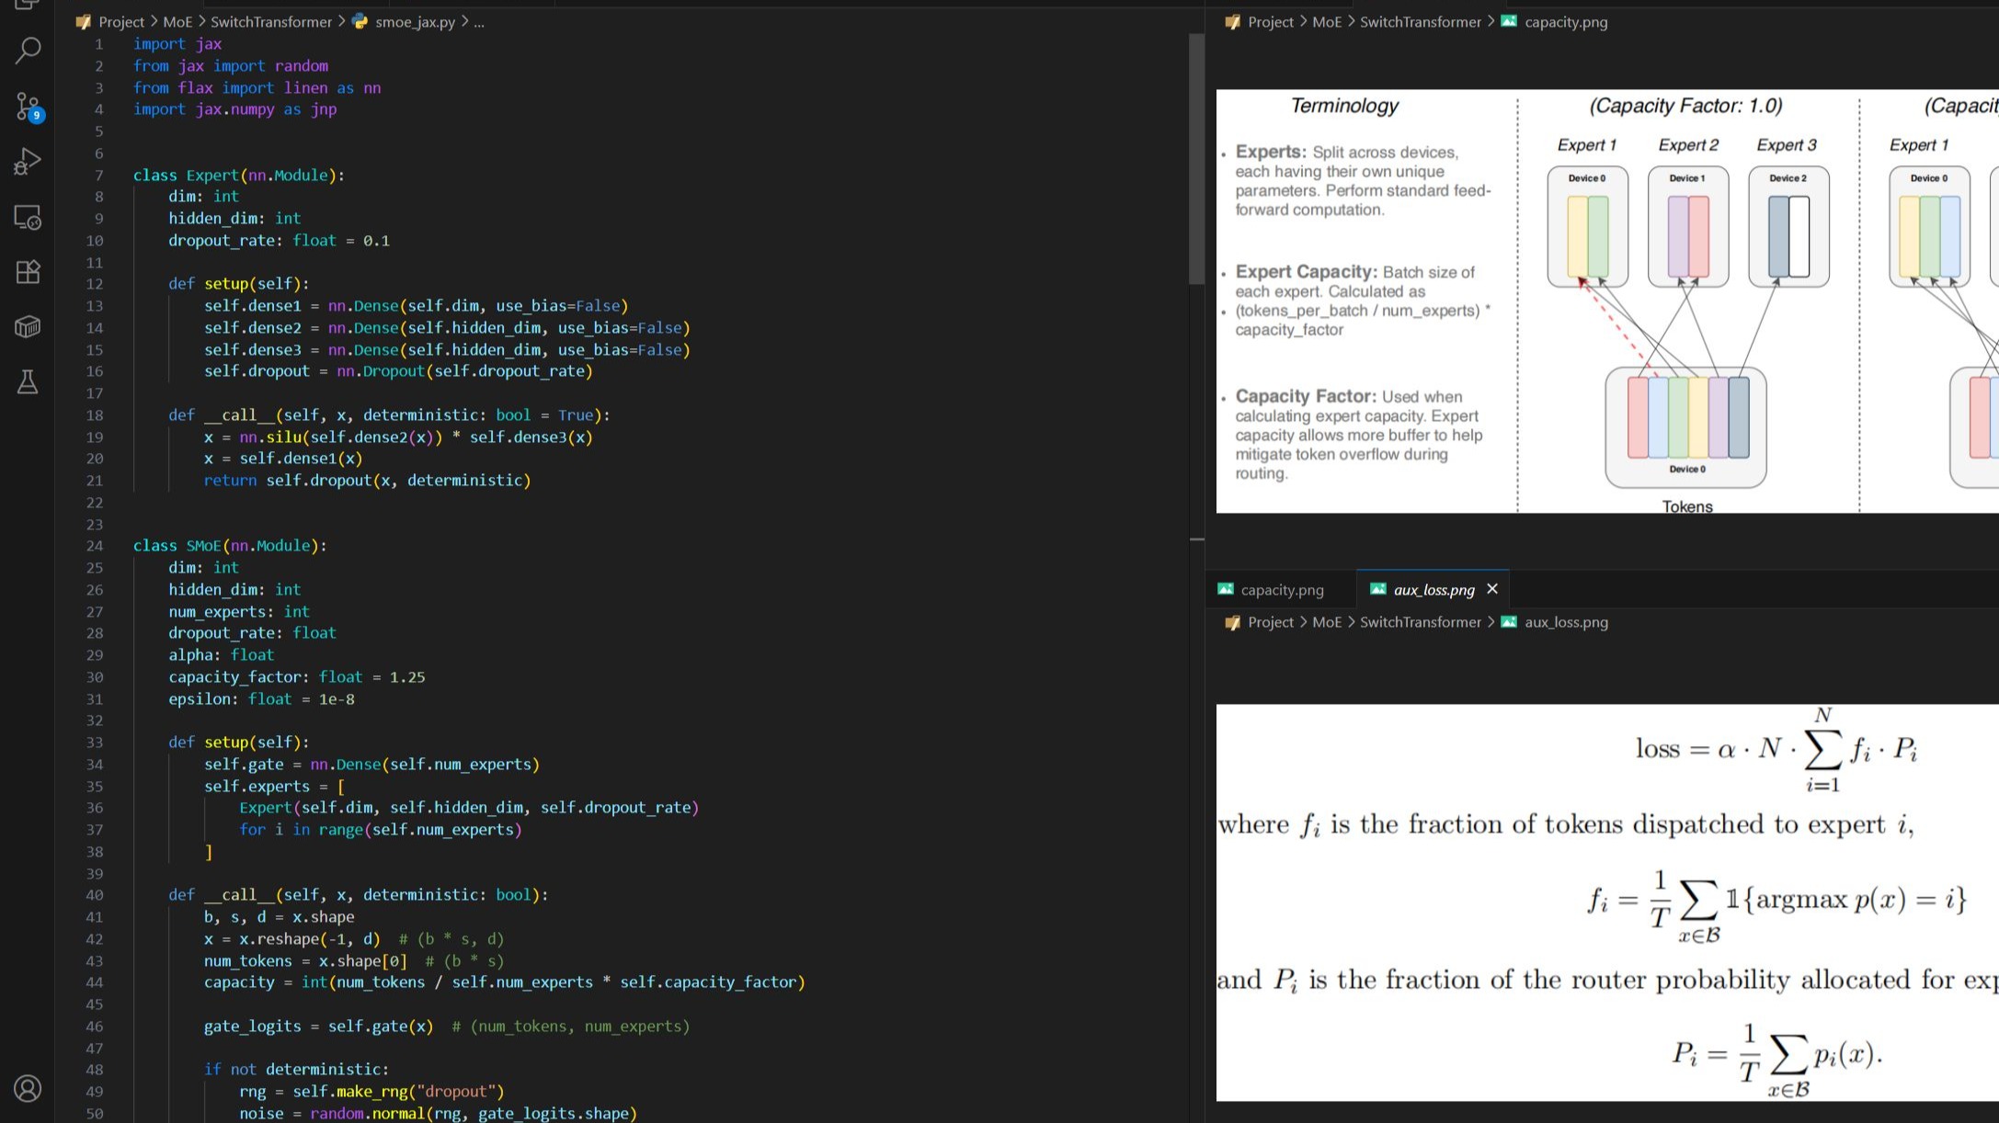The width and height of the screenshot is (1999, 1123).
Task: Open the Accounts menu icon
Action: point(28,1089)
